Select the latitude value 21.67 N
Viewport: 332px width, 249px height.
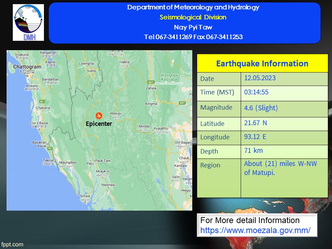(255, 123)
